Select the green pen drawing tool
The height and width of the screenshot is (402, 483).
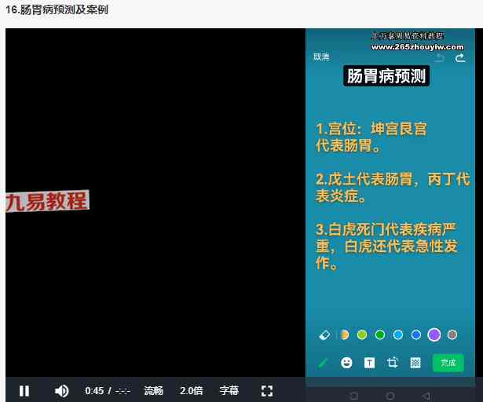pos(323,363)
